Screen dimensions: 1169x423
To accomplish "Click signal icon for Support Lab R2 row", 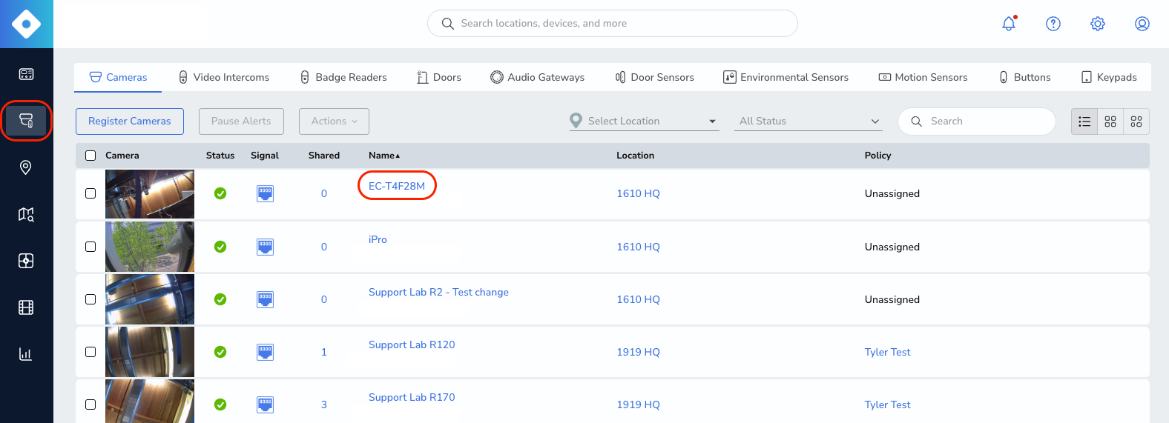I will (265, 299).
